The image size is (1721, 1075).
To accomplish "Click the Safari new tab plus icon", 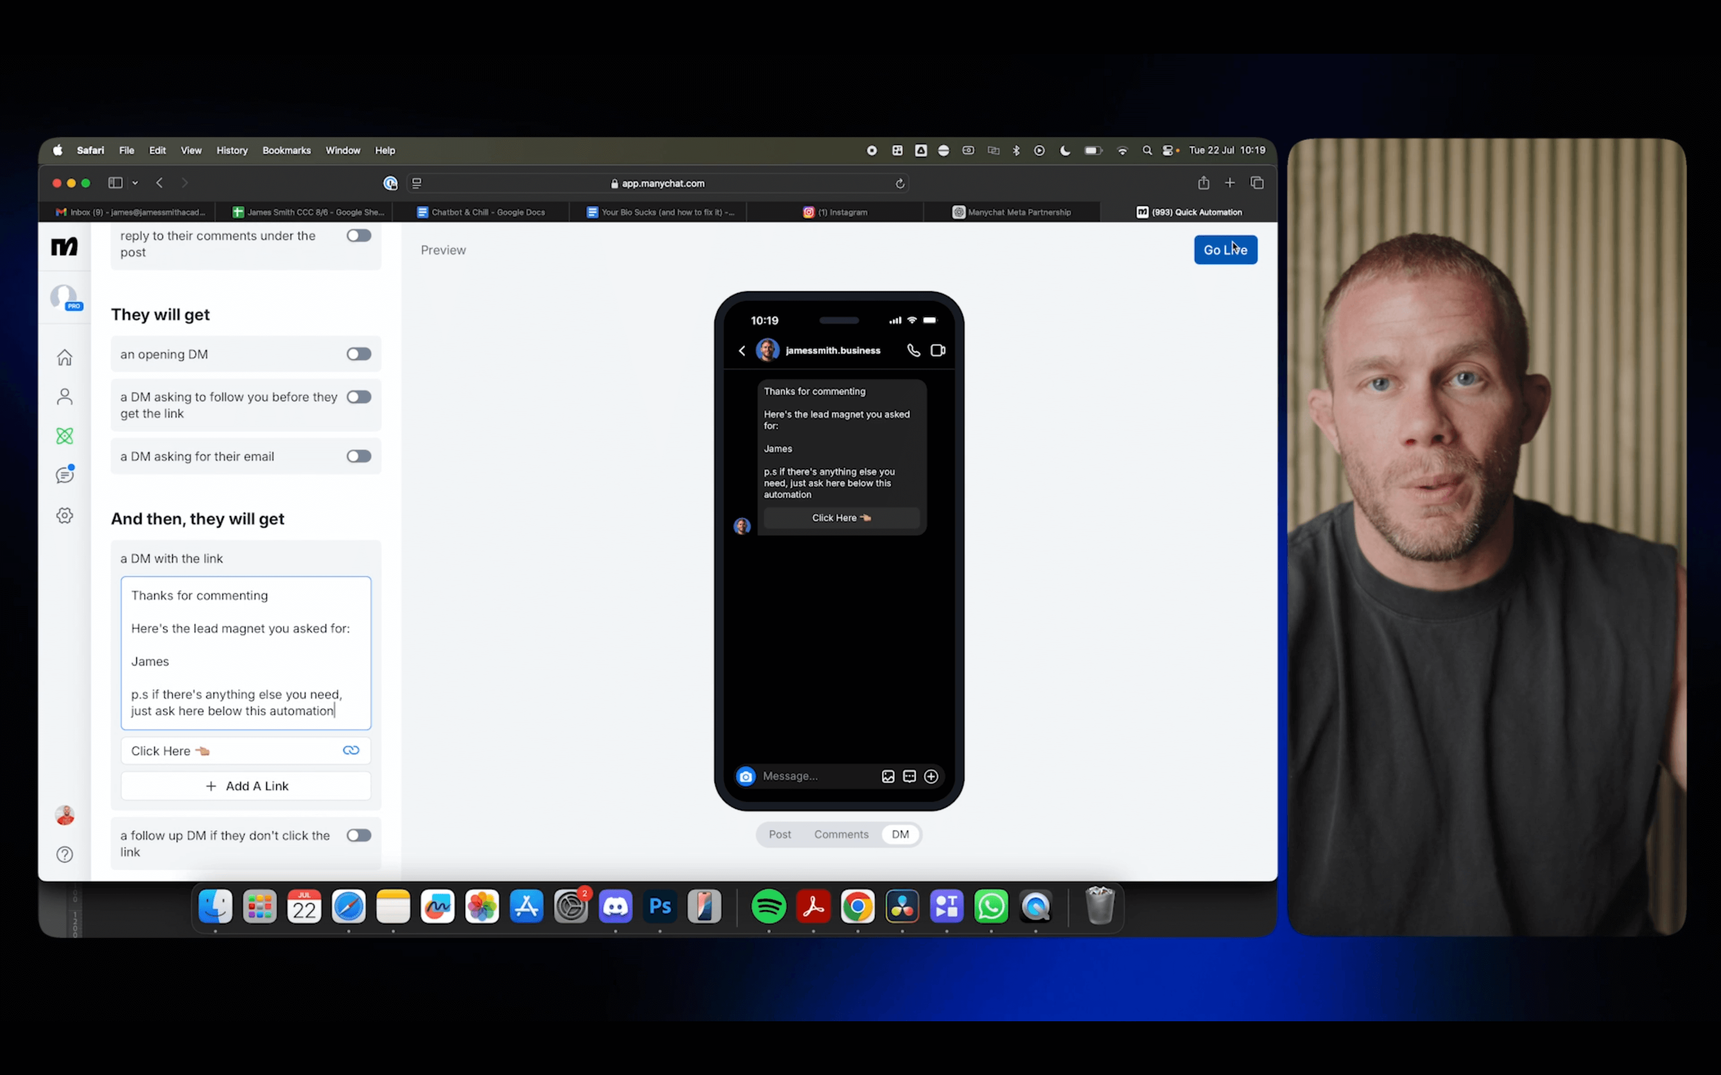I will pos(1229,183).
